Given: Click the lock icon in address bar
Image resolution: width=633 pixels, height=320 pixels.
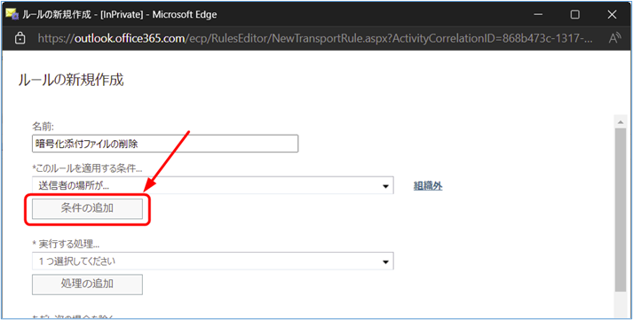Looking at the screenshot, I should [x=20, y=38].
